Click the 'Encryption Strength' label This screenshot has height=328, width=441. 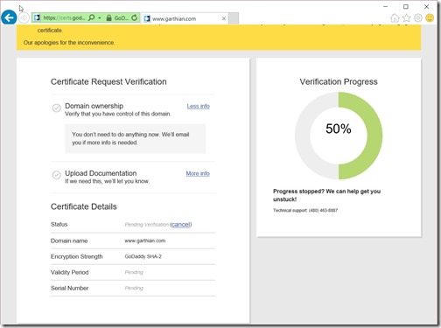tap(77, 256)
